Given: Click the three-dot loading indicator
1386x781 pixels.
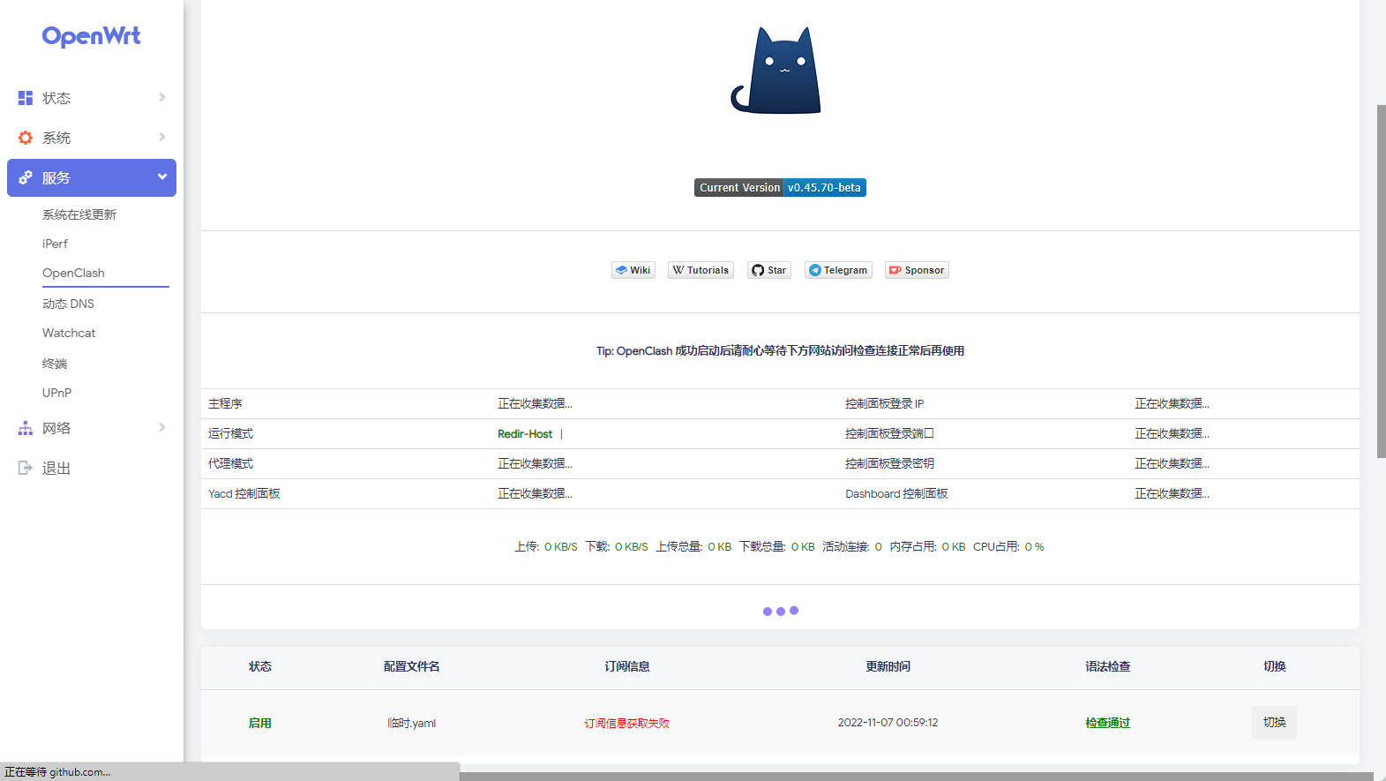Looking at the screenshot, I should click(780, 611).
